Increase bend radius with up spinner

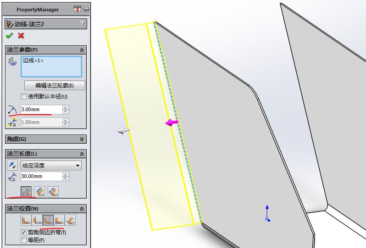[66, 108]
